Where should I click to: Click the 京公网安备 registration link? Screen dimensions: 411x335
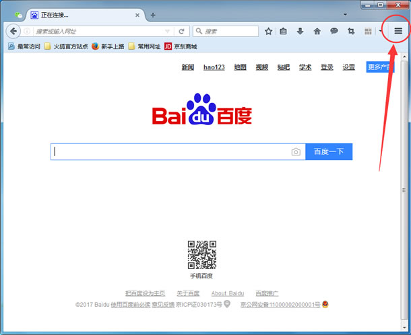tap(280, 305)
